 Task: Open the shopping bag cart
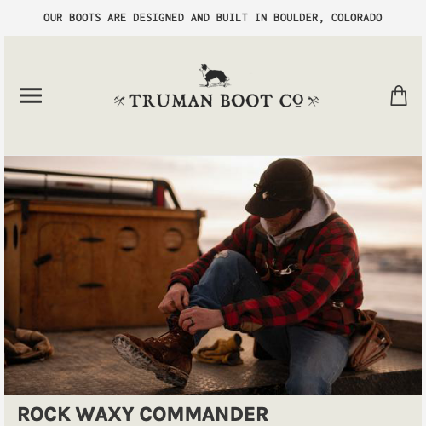pos(399,95)
